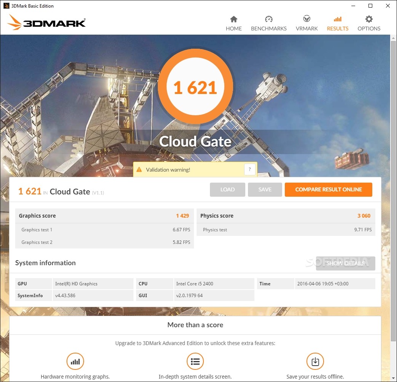This screenshot has width=397, height=382.
Task: Click the Results bar-chart icon
Action: (x=337, y=19)
